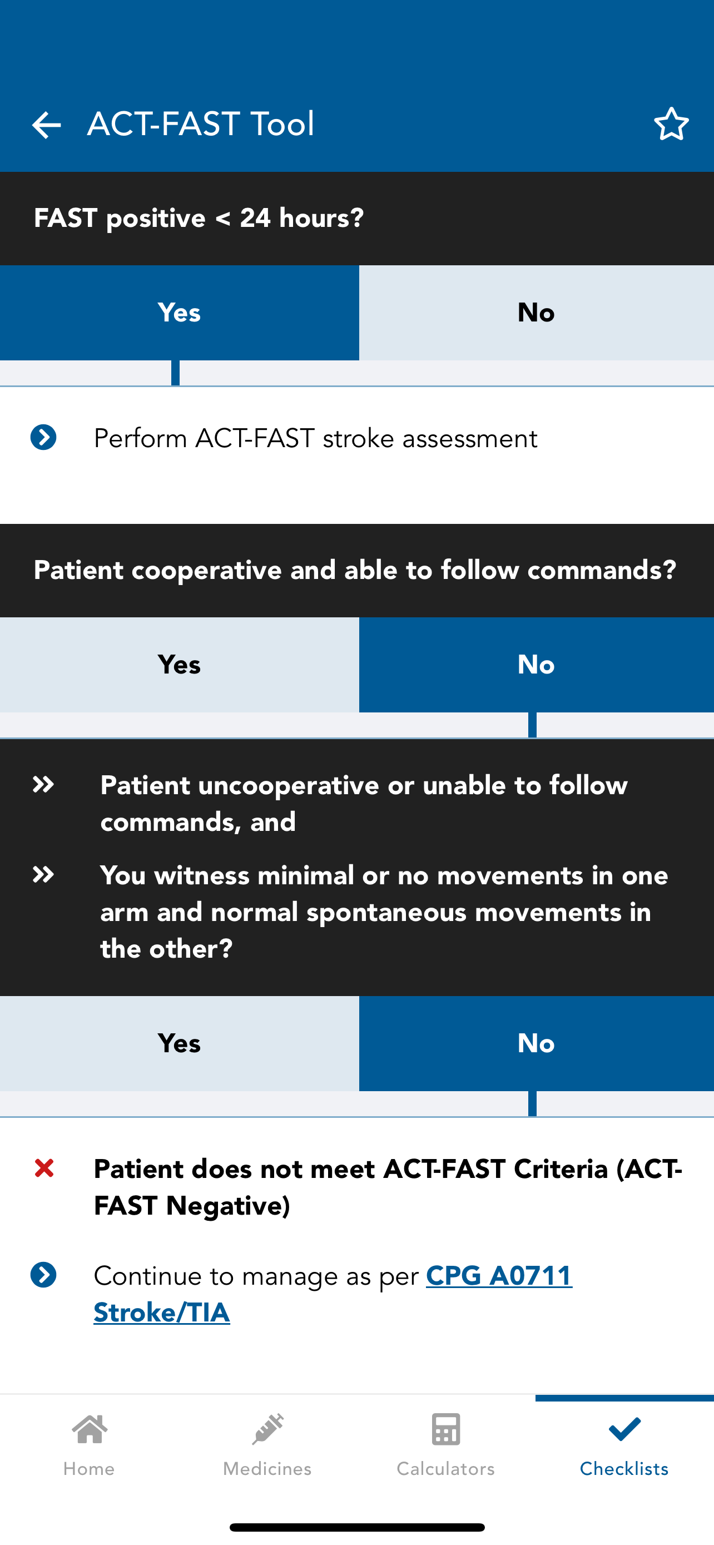Open the CPG A0711 Stroke/TIA link
The image size is (714, 1545).
pyautogui.click(x=333, y=1294)
